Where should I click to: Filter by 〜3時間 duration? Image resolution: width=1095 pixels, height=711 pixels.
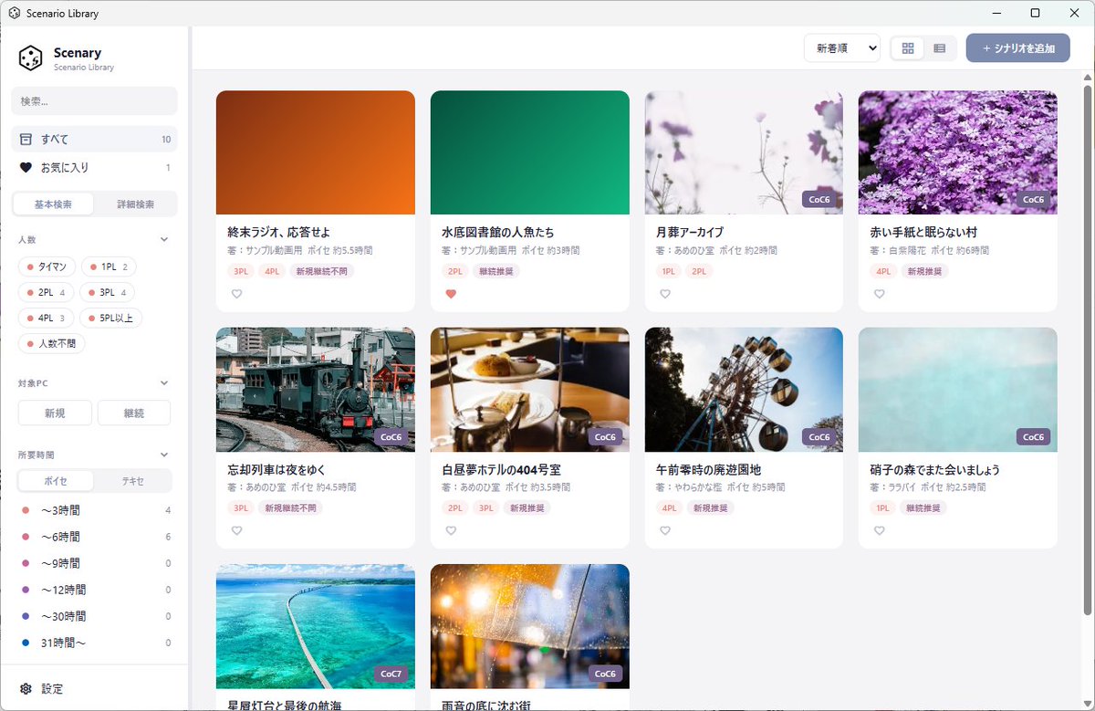(94, 510)
